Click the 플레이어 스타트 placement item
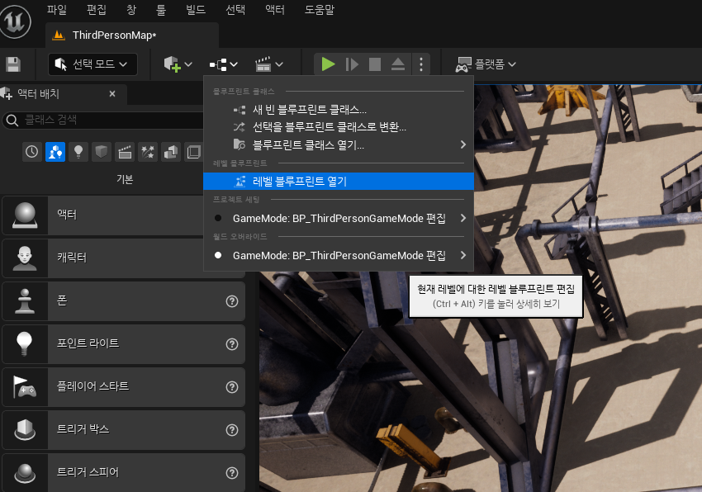This screenshot has width=702, height=492. (x=124, y=387)
